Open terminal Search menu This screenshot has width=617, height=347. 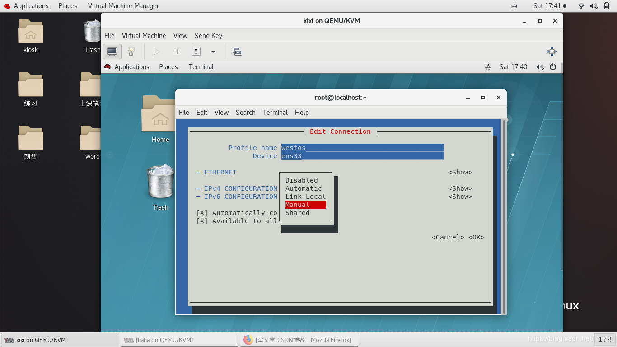(246, 113)
